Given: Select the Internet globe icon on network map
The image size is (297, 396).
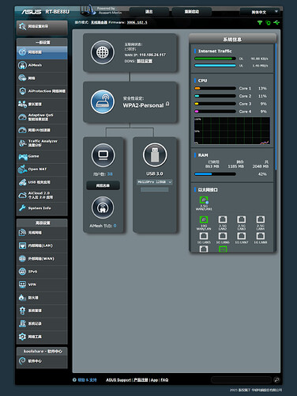Looking at the screenshot, I should point(103,52).
